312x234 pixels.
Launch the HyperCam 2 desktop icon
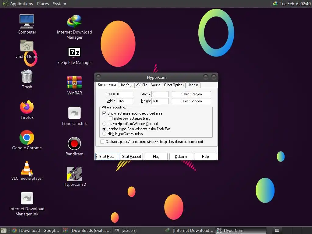click(74, 174)
